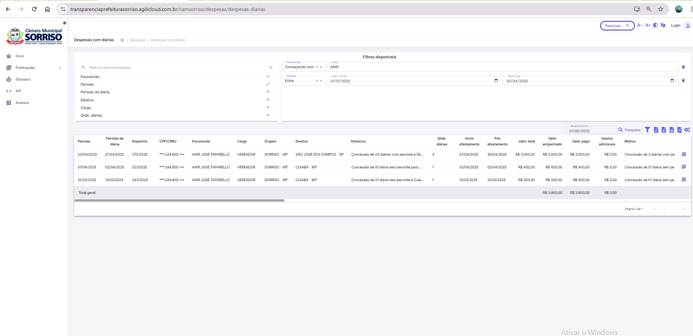Go to Acessos in the sidebar
Viewport: 693px width, 336px height.
click(x=22, y=103)
